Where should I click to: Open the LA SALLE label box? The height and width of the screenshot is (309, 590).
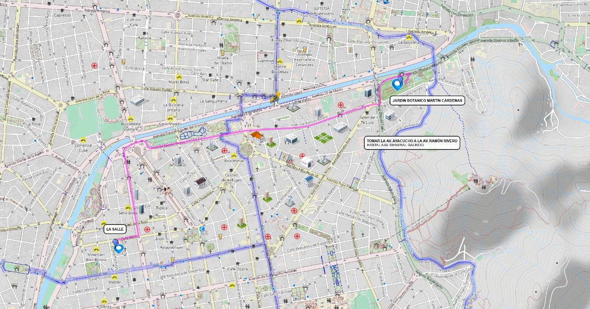(115, 229)
